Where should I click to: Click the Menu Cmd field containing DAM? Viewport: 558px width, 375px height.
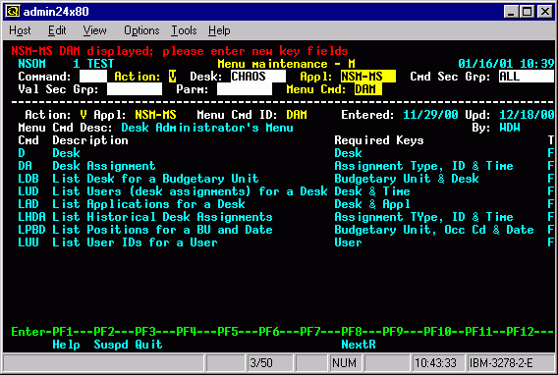(x=368, y=89)
